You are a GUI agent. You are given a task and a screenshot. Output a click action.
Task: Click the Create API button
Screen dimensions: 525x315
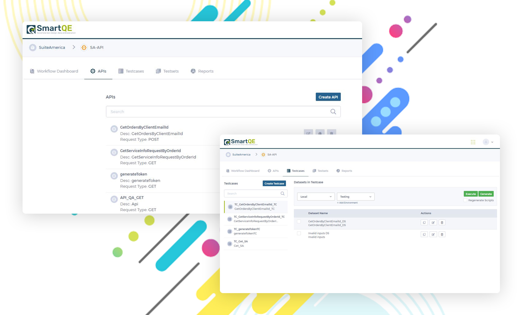click(328, 97)
